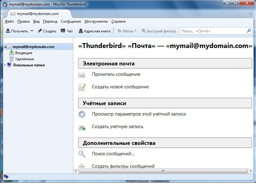Click the Поиск search input field
256x184 pixels.
pos(212,31)
